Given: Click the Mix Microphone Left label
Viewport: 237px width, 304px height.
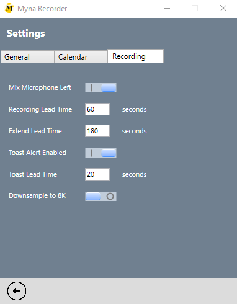Looking at the screenshot, I should click(40, 87).
